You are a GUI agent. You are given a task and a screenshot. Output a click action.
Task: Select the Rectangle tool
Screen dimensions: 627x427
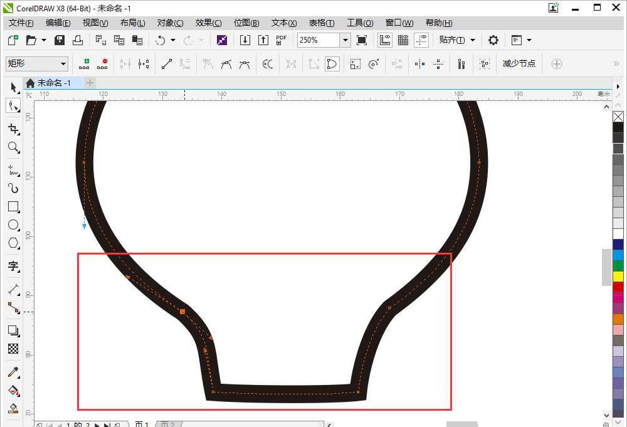pyautogui.click(x=13, y=207)
